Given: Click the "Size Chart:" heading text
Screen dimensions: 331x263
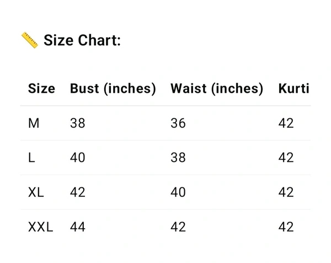Looking at the screenshot, I should click(82, 40).
